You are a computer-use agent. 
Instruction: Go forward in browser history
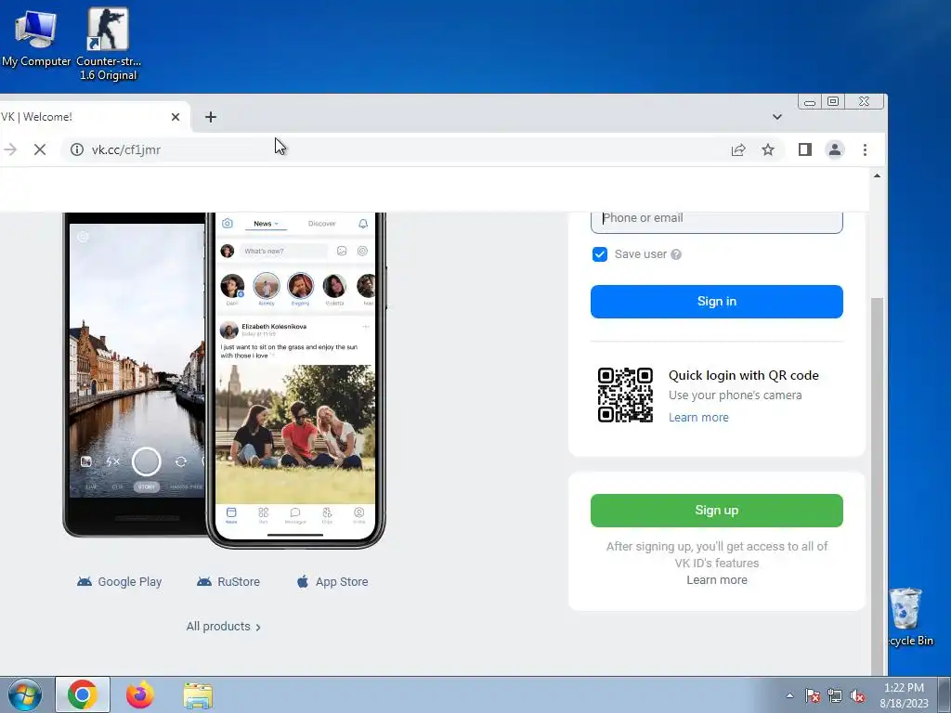click(10, 149)
